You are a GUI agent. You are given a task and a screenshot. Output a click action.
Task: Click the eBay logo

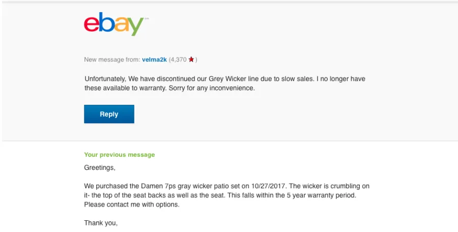click(x=114, y=24)
